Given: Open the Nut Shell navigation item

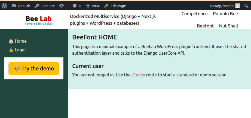Looking at the screenshot, I should 228,26.
